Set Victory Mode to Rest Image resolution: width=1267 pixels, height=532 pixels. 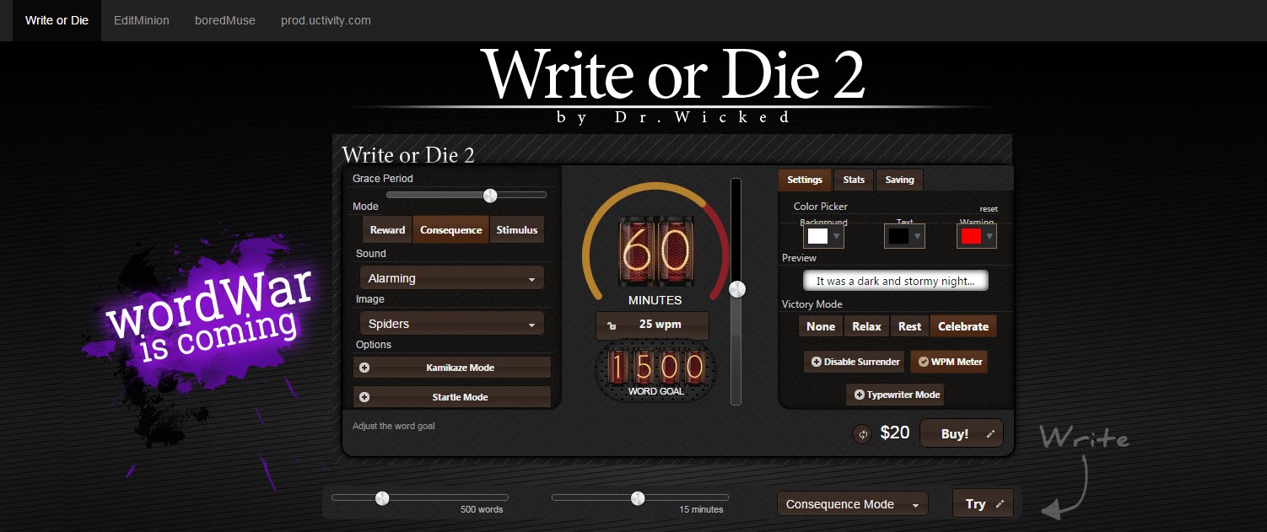(910, 326)
